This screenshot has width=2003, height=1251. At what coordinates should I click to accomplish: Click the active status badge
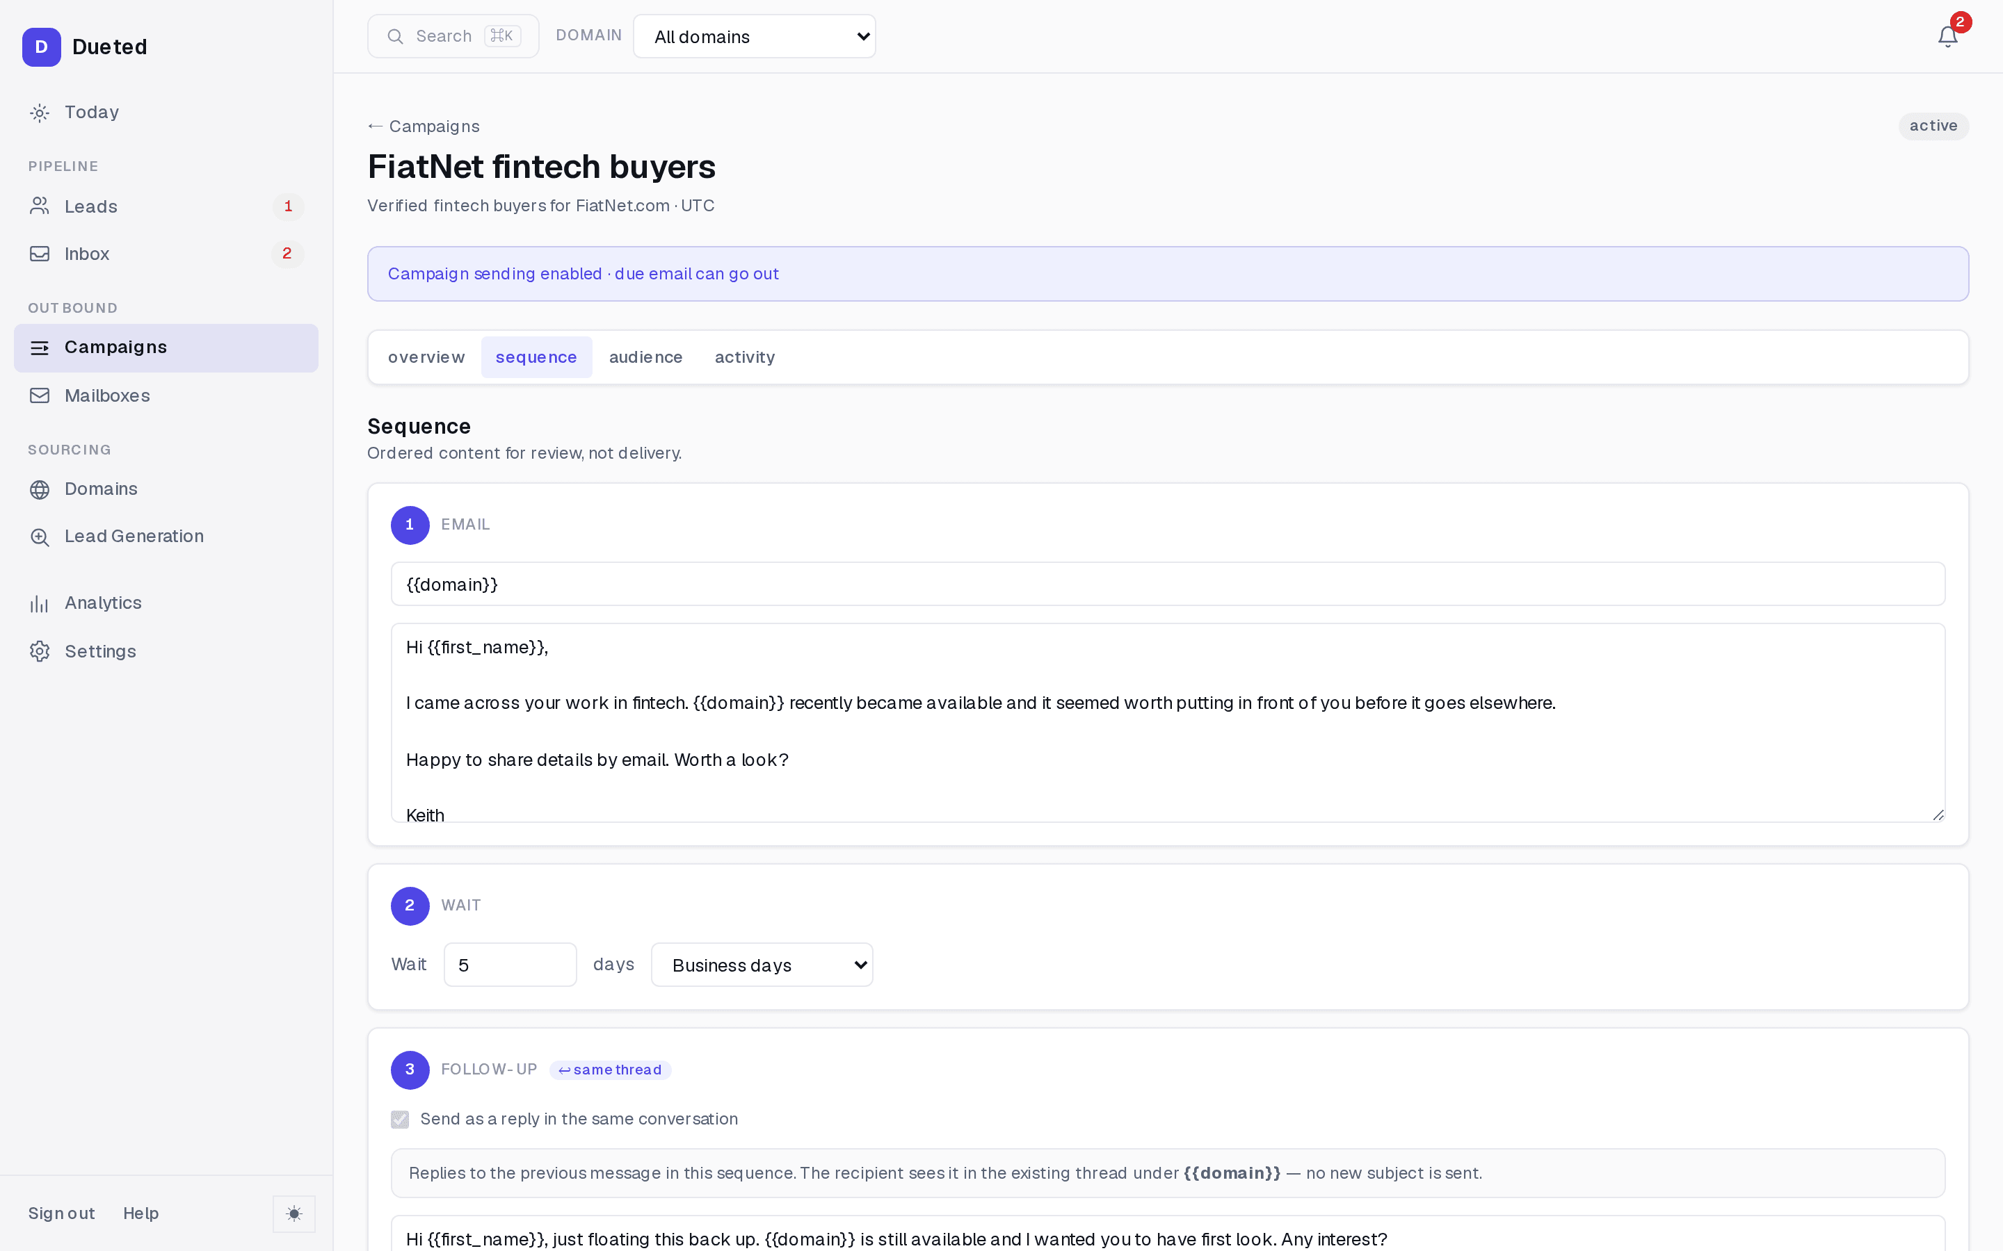[x=1933, y=126]
